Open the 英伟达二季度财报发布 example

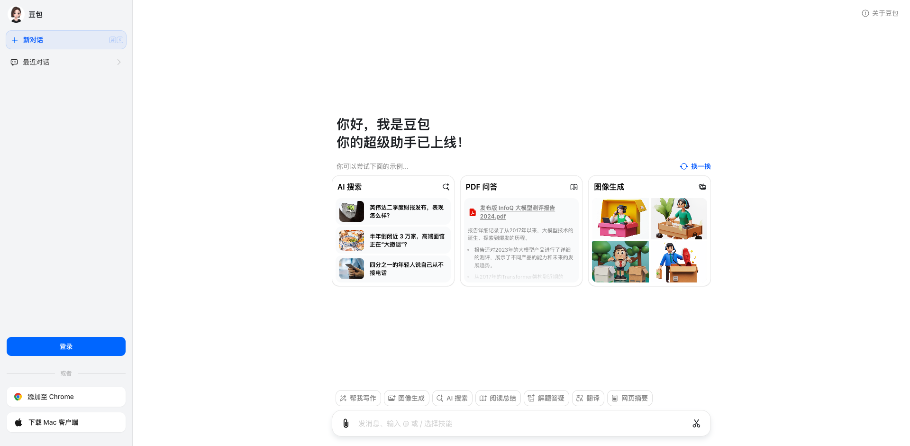click(x=393, y=211)
